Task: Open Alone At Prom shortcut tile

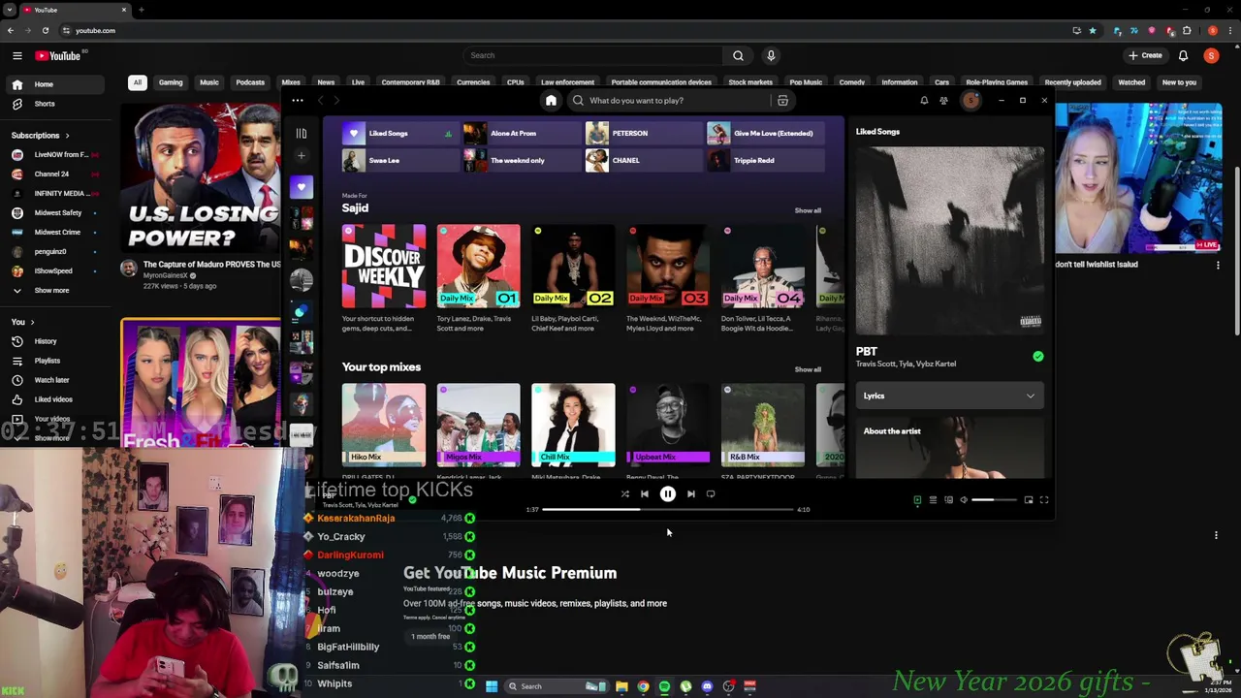Action: (522, 133)
